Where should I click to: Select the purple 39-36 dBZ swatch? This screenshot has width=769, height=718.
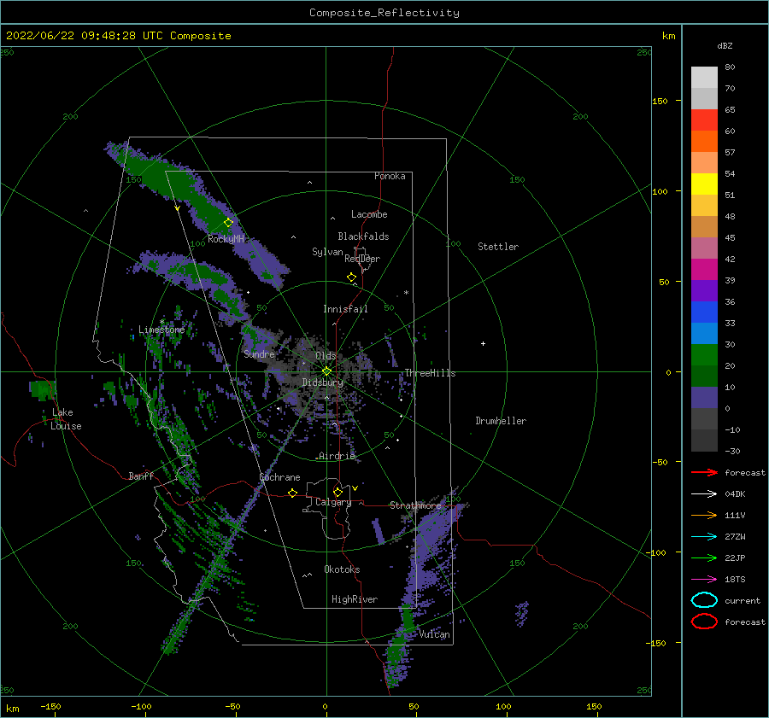(704, 290)
